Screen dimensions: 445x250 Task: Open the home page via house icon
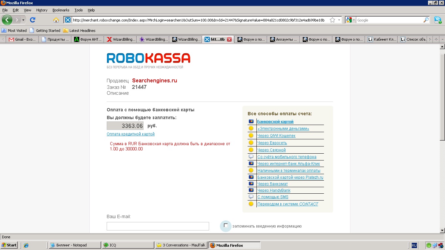[x=56, y=20]
